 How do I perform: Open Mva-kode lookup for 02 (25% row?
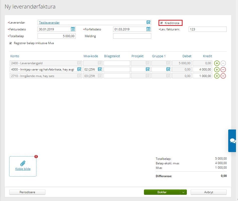pyautogui.click(x=100, y=69)
